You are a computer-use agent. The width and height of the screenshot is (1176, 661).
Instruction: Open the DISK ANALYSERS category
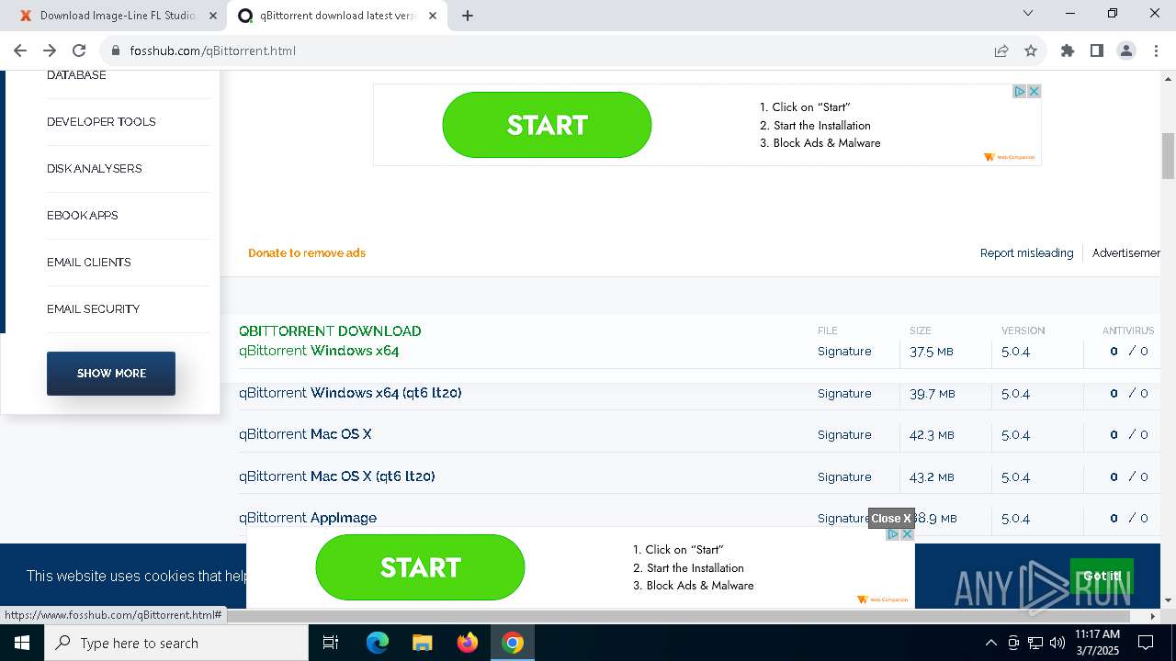point(94,169)
